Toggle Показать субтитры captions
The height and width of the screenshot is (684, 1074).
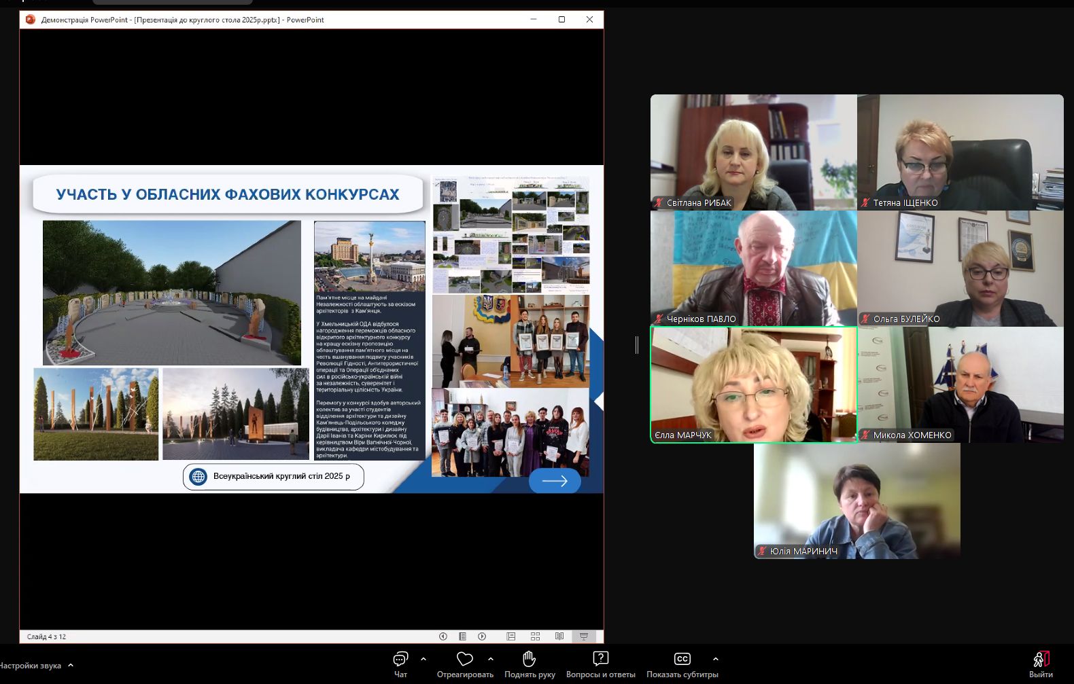[x=682, y=664]
